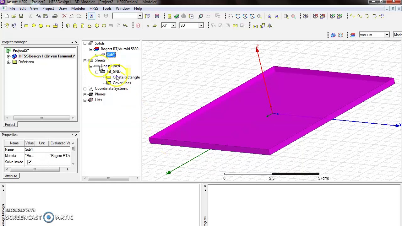Select the Sub1 solid in model tree
Viewport: 402px width, 226px height.
coord(111,55)
